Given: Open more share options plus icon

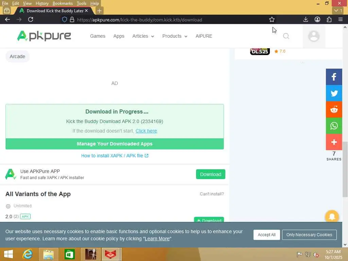Looking at the screenshot, I should (334, 142).
